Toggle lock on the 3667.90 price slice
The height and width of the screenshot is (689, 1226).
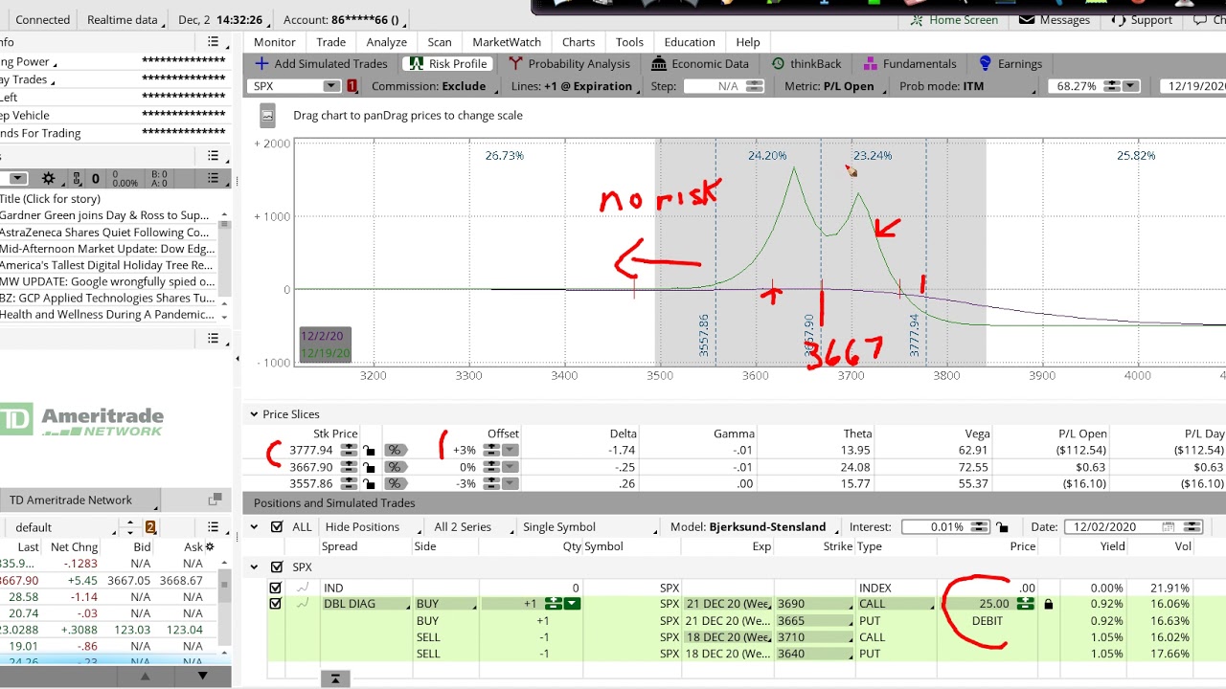369,467
